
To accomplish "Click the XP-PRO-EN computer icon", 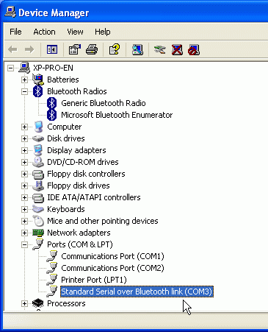I will [24, 68].
